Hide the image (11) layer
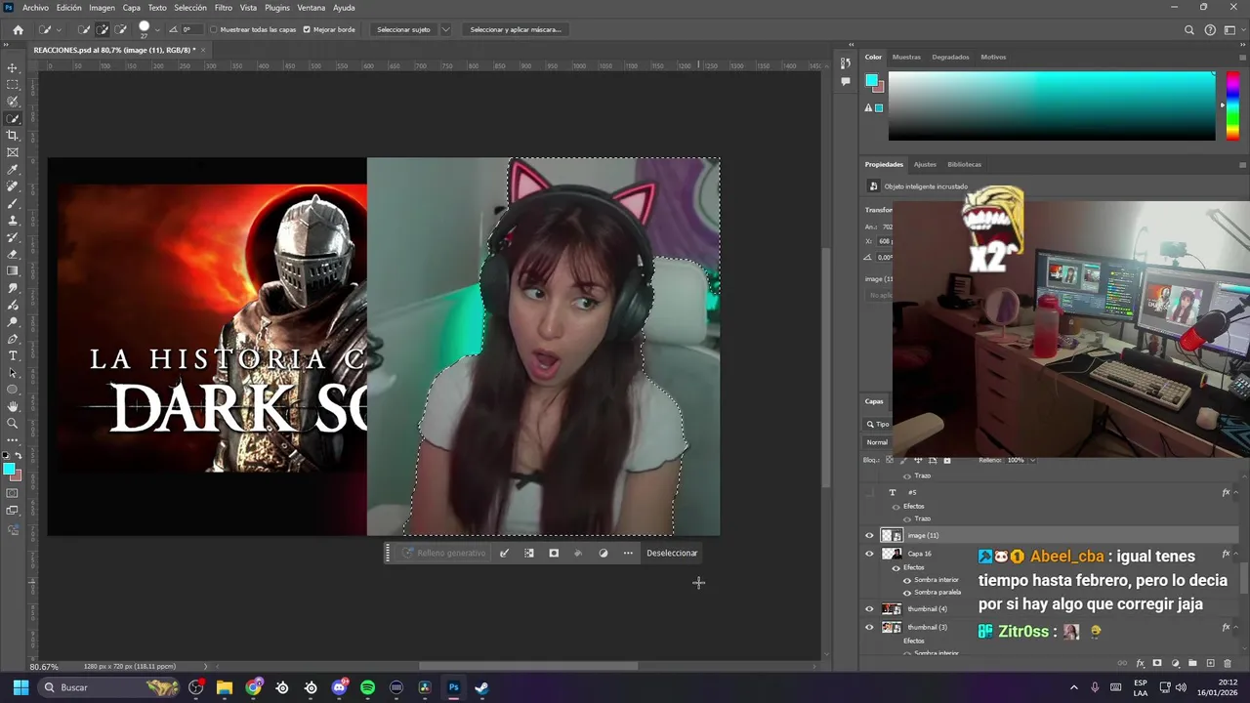Image resolution: width=1250 pixels, height=703 pixels. click(x=869, y=535)
